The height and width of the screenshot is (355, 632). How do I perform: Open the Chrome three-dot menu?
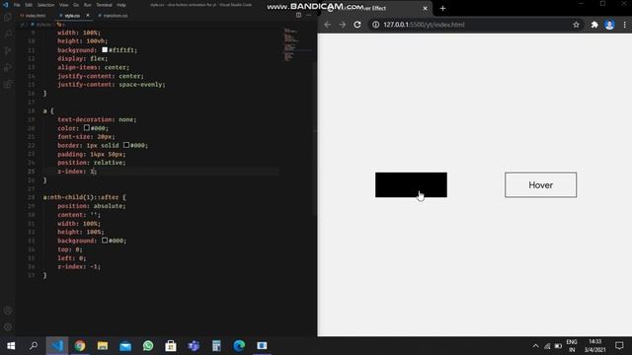(x=625, y=25)
